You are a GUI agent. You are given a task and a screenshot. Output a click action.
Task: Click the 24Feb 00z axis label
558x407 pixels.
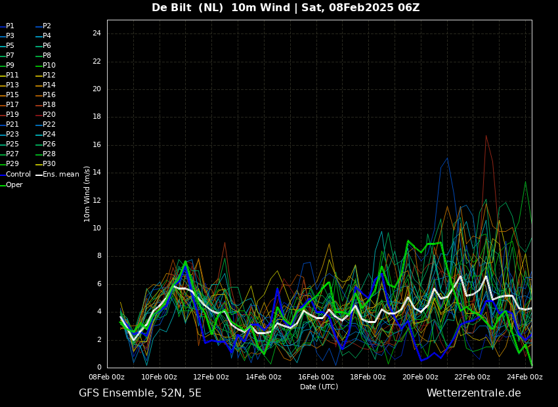point(525,377)
